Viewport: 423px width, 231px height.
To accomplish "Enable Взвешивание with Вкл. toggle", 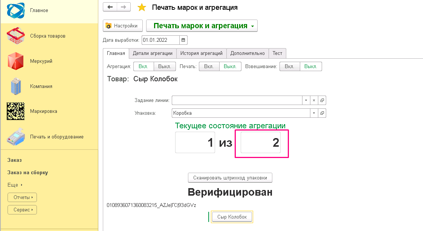I will [289, 67].
